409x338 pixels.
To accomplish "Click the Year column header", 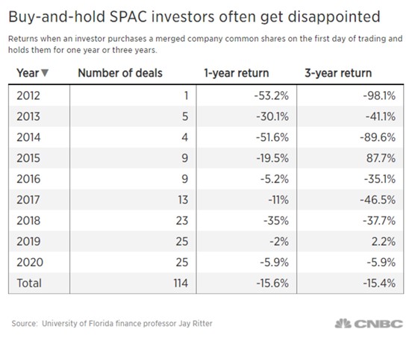I will pos(32,73).
